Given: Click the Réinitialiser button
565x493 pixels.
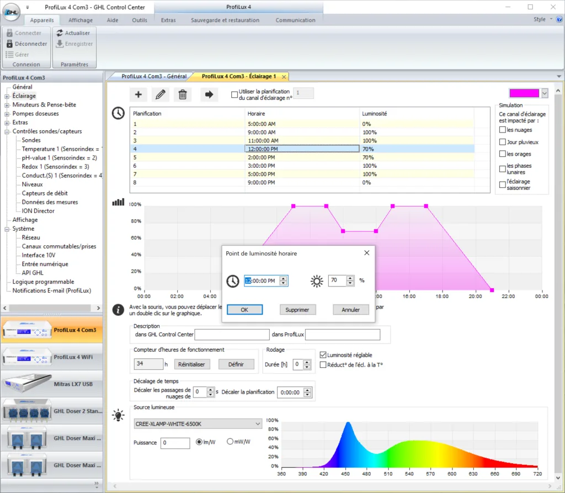Looking at the screenshot, I should tap(191, 364).
